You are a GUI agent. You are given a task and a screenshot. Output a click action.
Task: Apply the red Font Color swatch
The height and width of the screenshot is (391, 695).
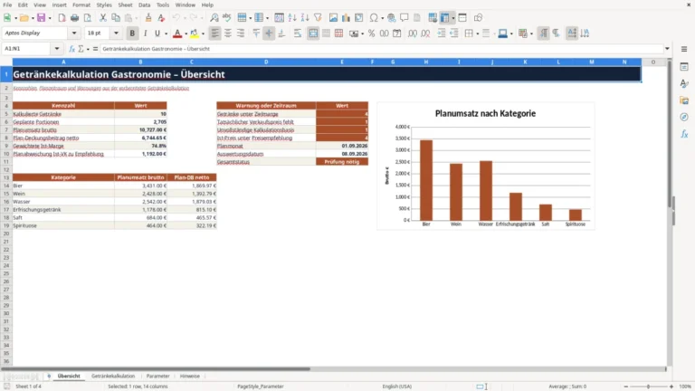177,33
